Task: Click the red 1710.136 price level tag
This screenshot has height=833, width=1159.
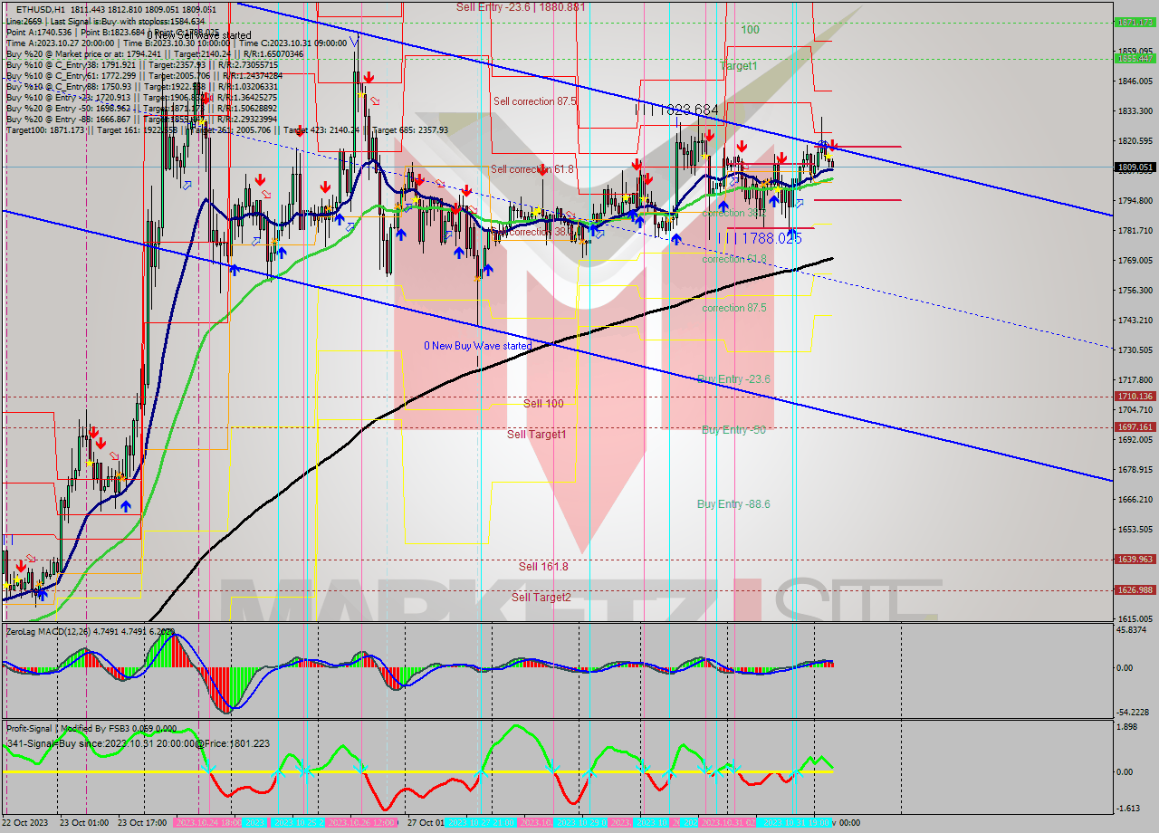Action: (x=1134, y=396)
